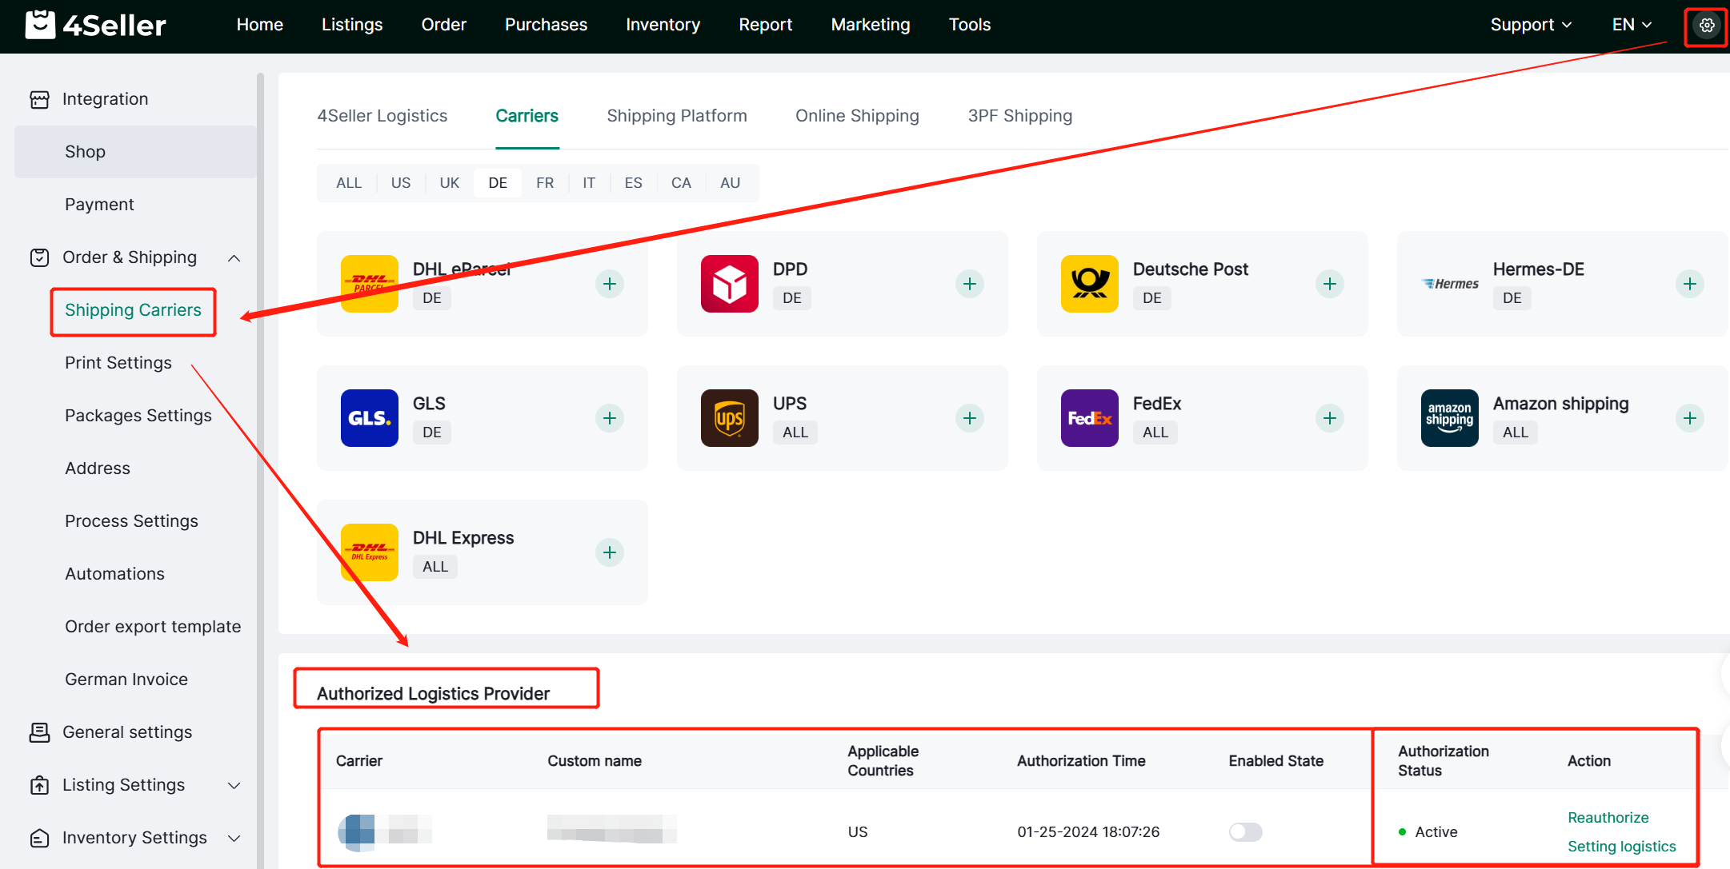Click the Reauthorize link

click(x=1608, y=818)
